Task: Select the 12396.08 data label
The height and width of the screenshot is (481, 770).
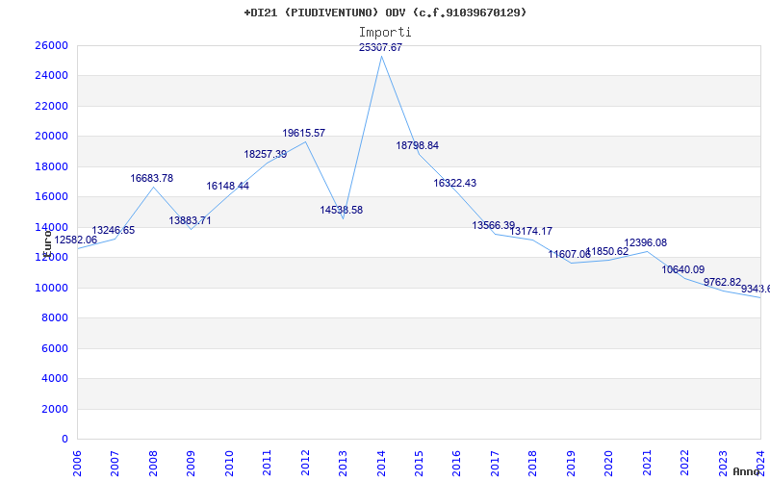Action: tap(645, 243)
